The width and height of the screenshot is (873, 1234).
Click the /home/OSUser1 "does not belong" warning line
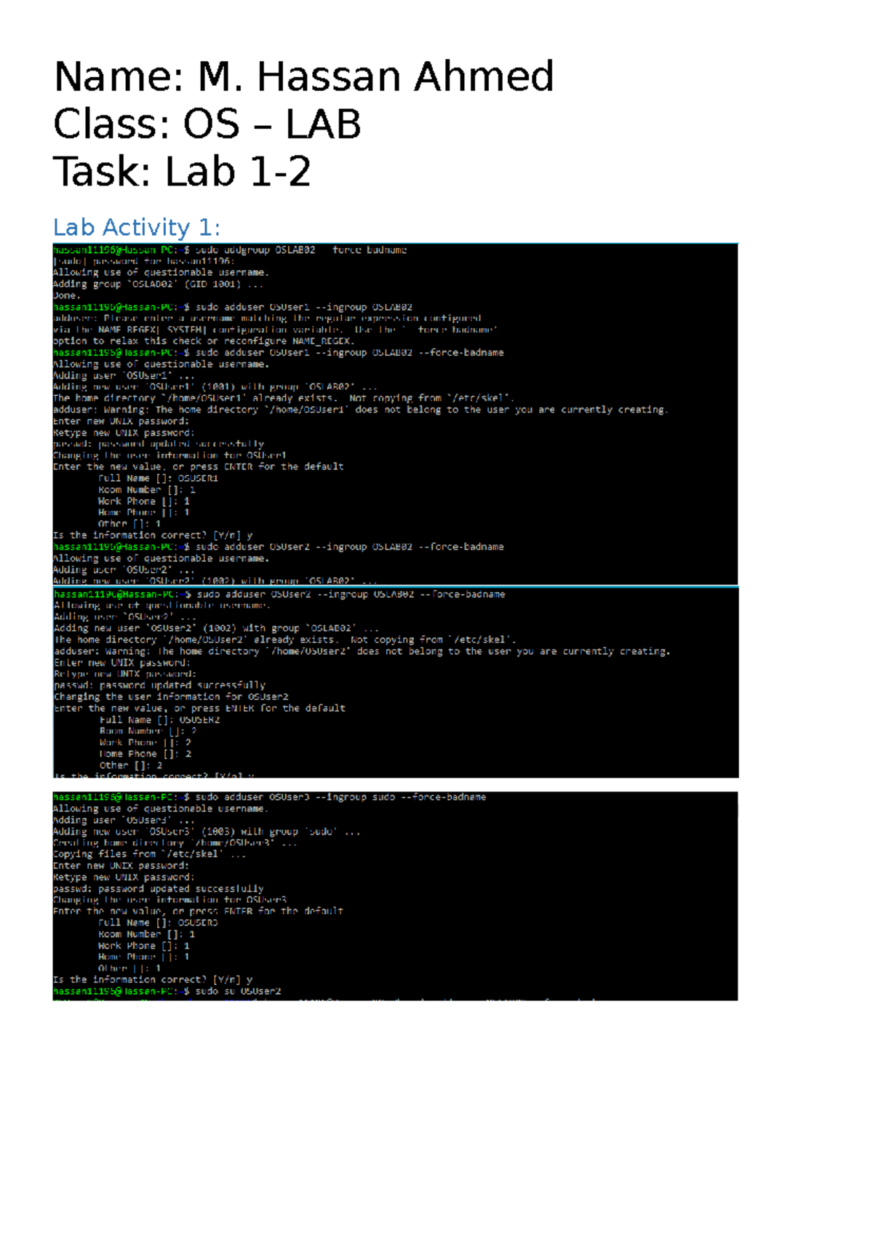(360, 410)
